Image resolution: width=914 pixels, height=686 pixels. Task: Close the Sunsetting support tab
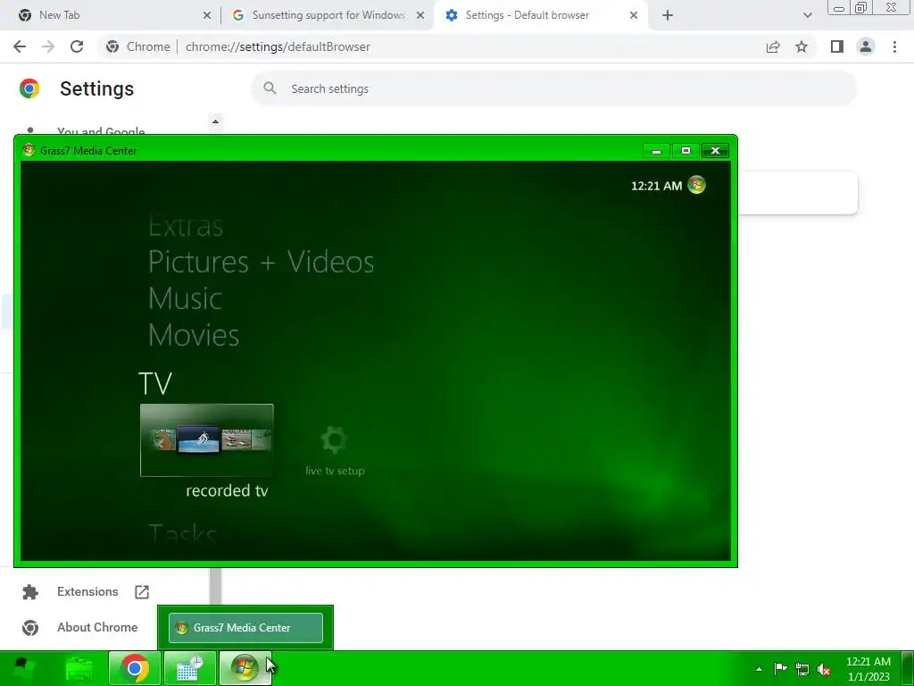pos(420,15)
